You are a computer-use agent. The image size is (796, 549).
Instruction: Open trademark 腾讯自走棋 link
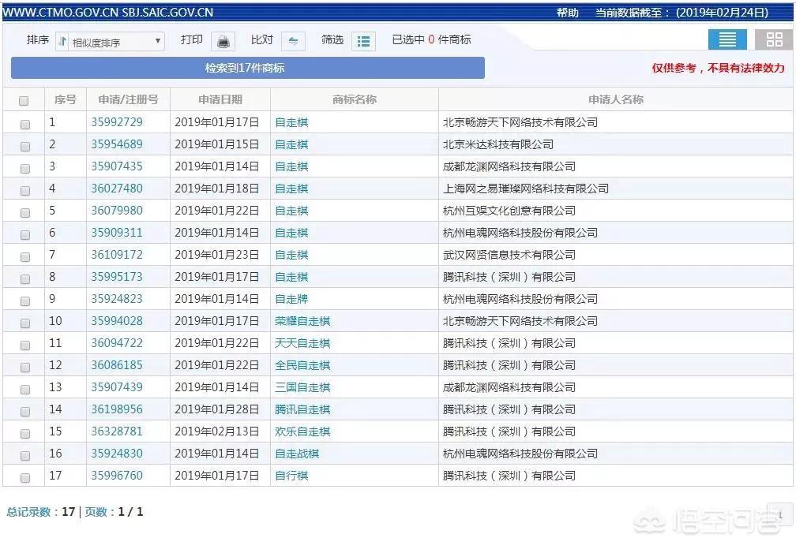click(302, 409)
